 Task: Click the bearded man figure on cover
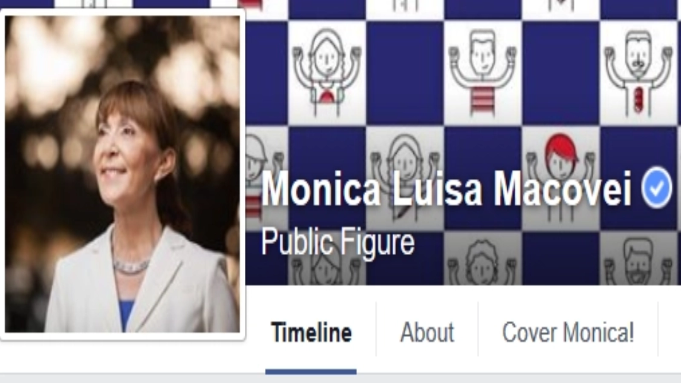click(x=638, y=260)
